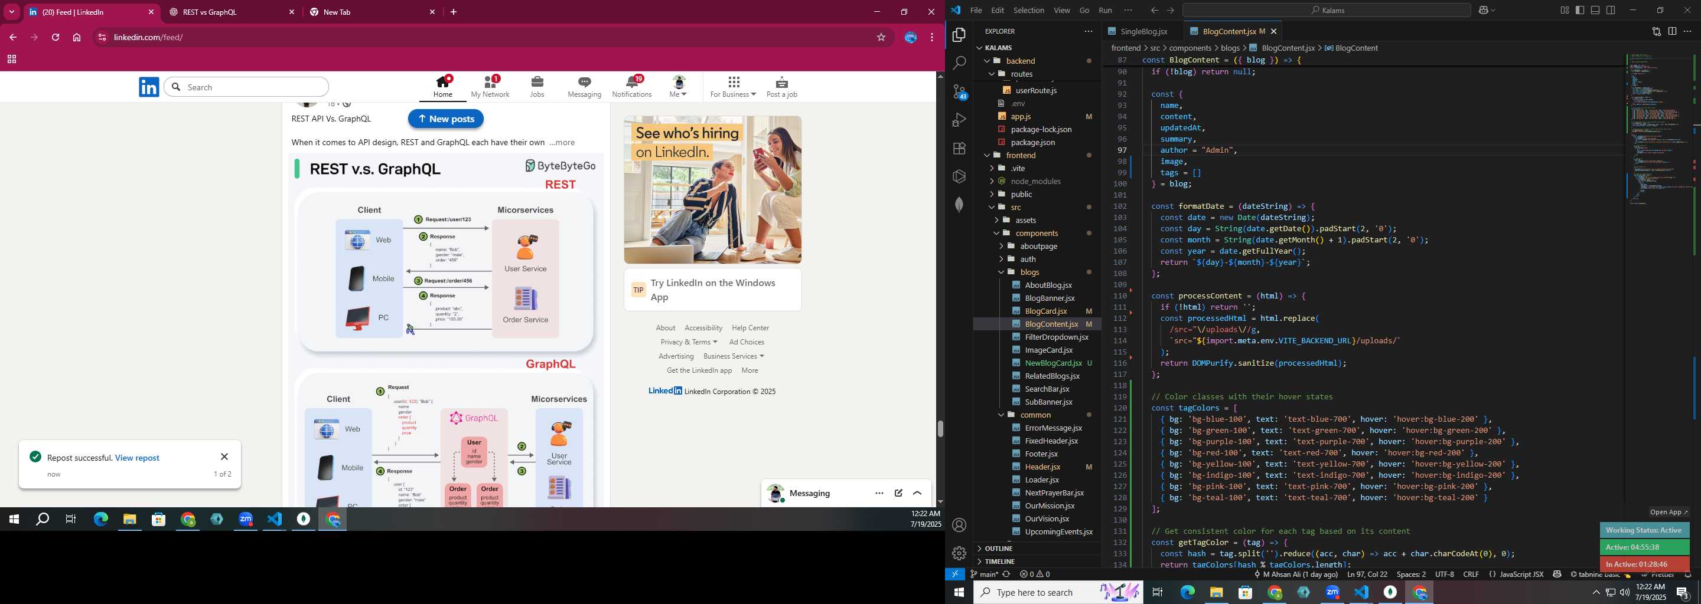Screen dimensions: 1701x604
Task: Click LinkedIn Search field
Action: (246, 87)
